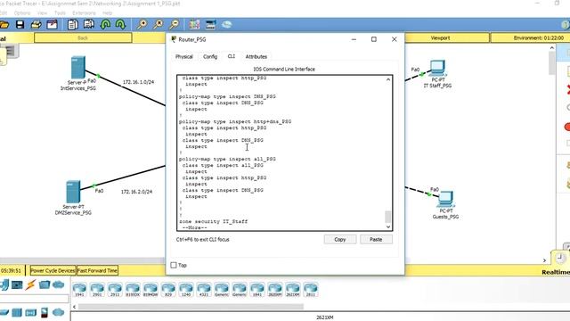The width and height of the screenshot is (570, 321).
Task: Click the Power Cycle Devices button
Action: tap(53, 270)
